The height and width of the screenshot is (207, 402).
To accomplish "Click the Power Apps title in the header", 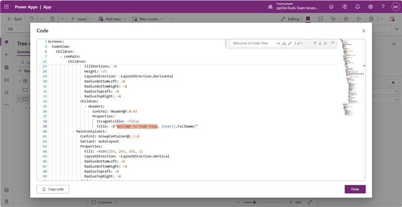I will point(27,7).
